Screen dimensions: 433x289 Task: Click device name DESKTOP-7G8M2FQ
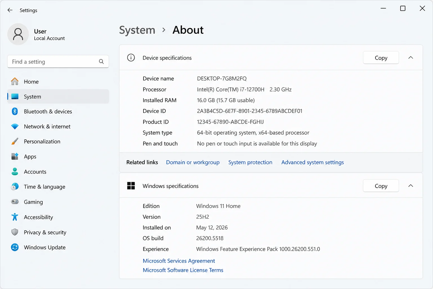222,78
